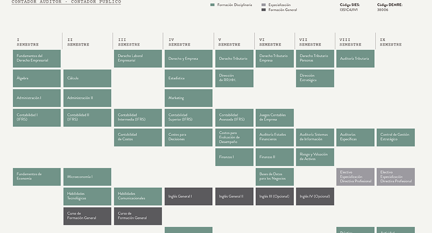Open Juegos Contables de Empresa course
Screen dimensions: 432x233
point(274,117)
